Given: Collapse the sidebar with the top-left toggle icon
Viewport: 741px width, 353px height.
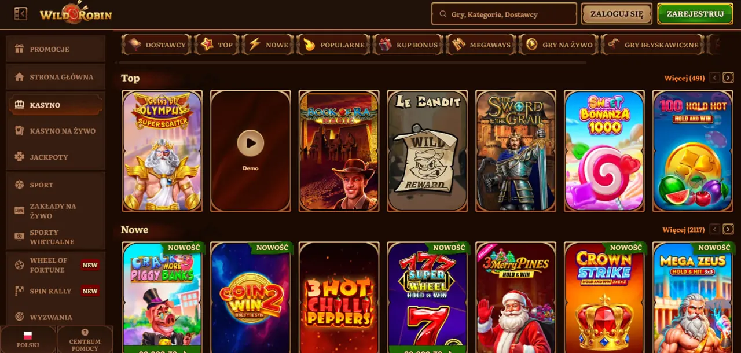Looking at the screenshot, I should click(x=20, y=13).
